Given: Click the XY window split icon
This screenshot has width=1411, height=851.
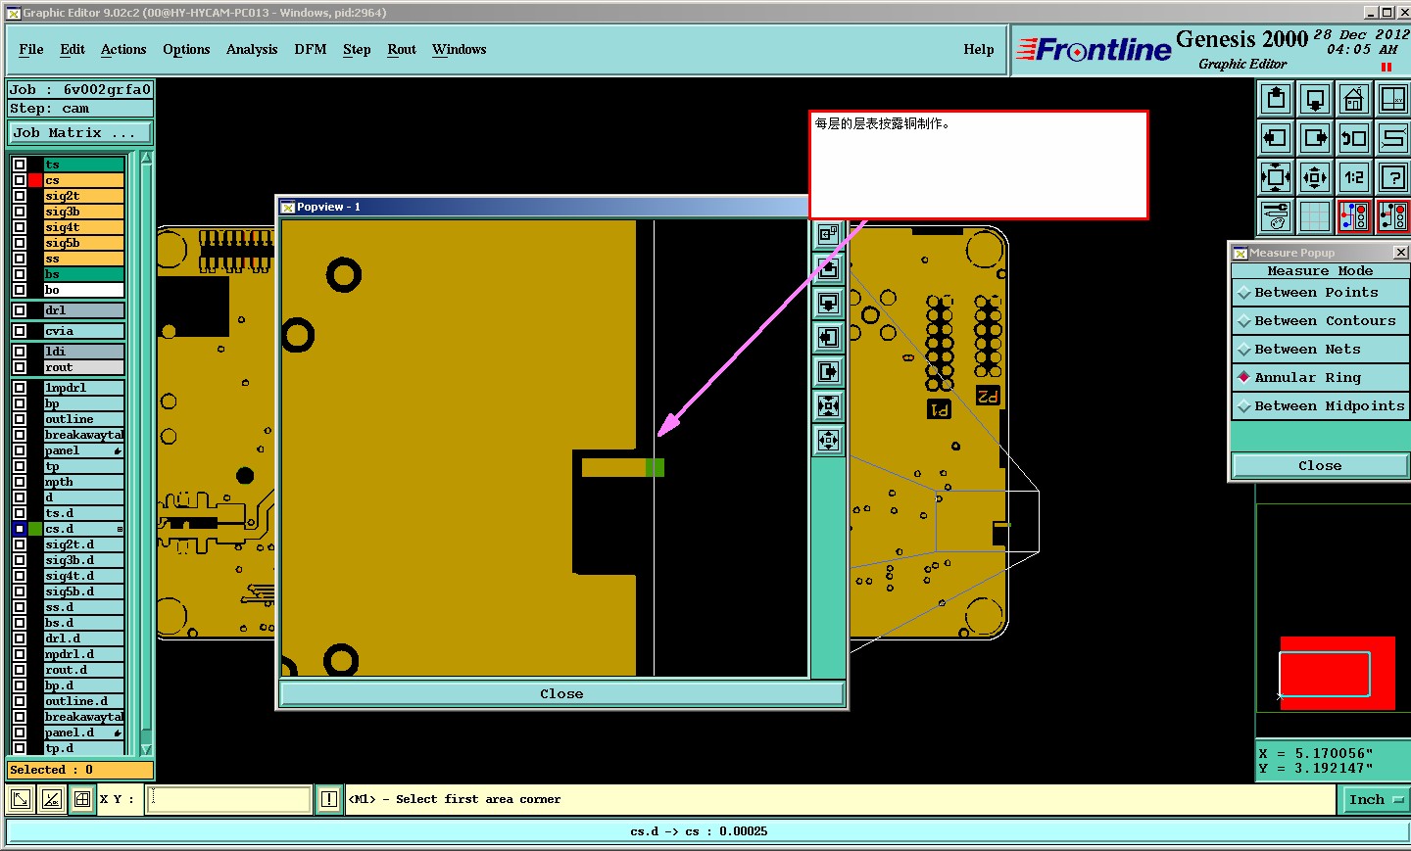Looking at the screenshot, I should pyautogui.click(x=1392, y=99).
